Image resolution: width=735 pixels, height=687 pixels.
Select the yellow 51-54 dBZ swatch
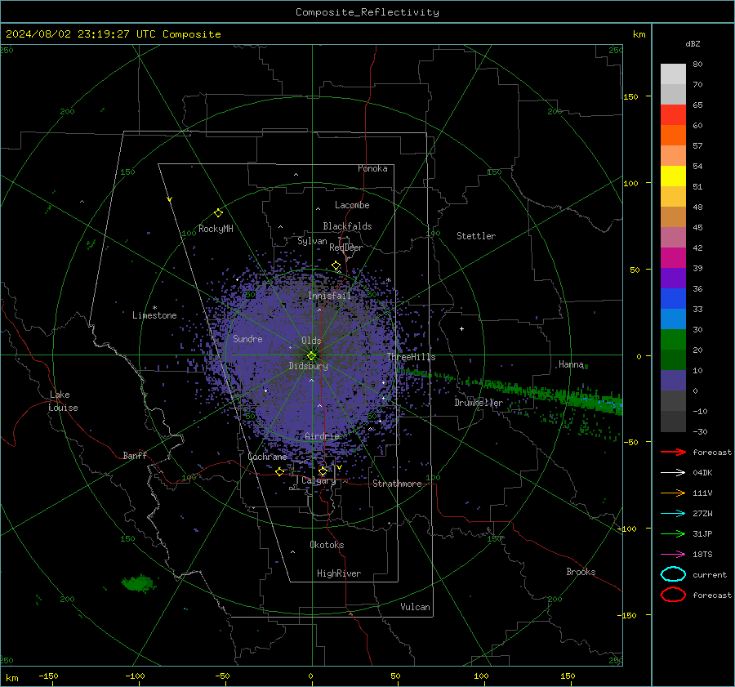click(x=673, y=176)
